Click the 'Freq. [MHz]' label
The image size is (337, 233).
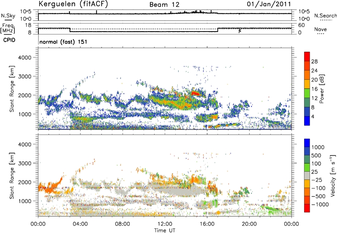point(8,28)
